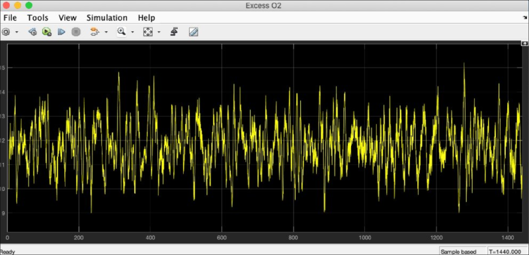Click the 'Sample based' status entry
Image resolution: width=529 pixels, height=255 pixels.
click(x=458, y=252)
